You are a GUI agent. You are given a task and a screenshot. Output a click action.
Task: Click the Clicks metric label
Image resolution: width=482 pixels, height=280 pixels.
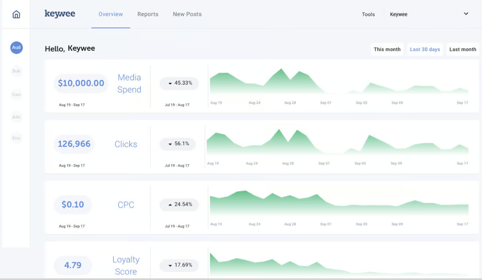pyautogui.click(x=126, y=144)
